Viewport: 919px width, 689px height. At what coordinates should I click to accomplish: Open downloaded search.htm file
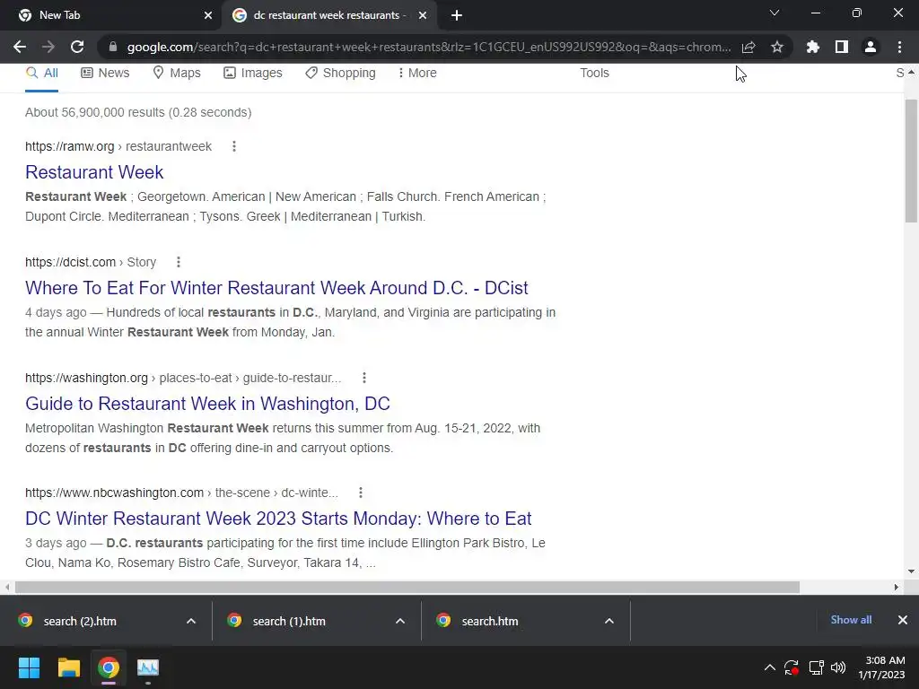(490, 621)
